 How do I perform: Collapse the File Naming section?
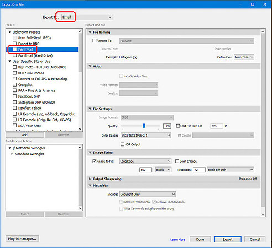90,32
